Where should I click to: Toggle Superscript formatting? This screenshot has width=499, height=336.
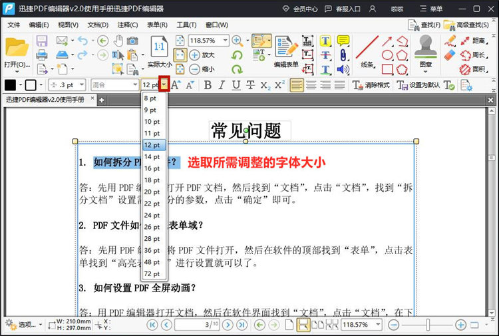coord(279,84)
